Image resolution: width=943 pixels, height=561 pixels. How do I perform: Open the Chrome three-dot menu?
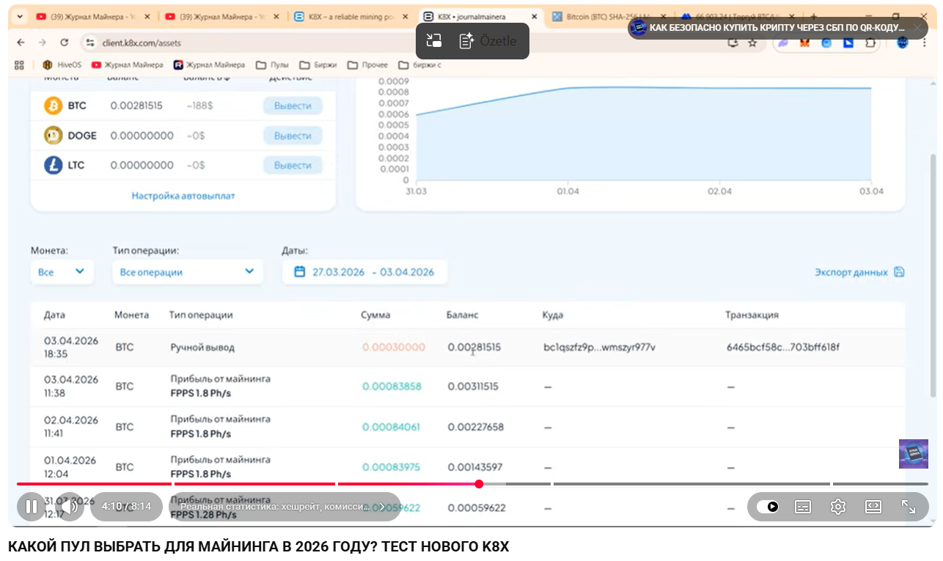[x=924, y=43]
